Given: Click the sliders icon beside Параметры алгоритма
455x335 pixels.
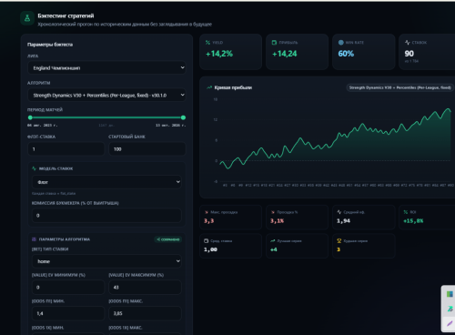Looking at the screenshot, I should [34, 239].
